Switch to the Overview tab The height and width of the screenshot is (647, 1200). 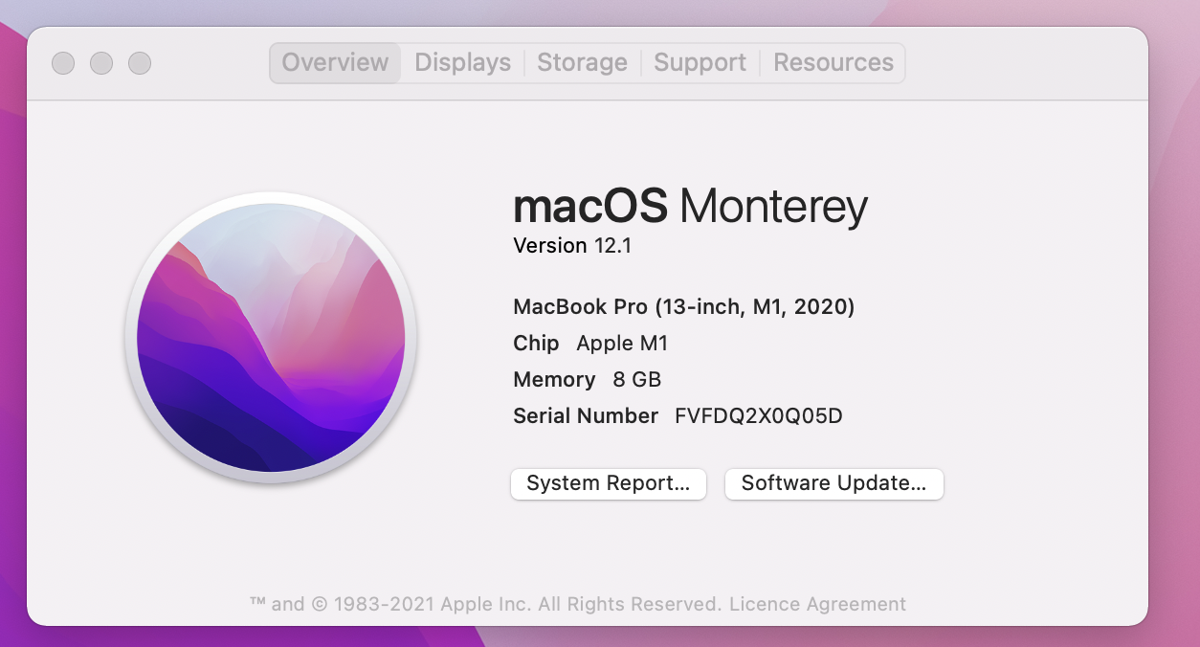tap(335, 63)
